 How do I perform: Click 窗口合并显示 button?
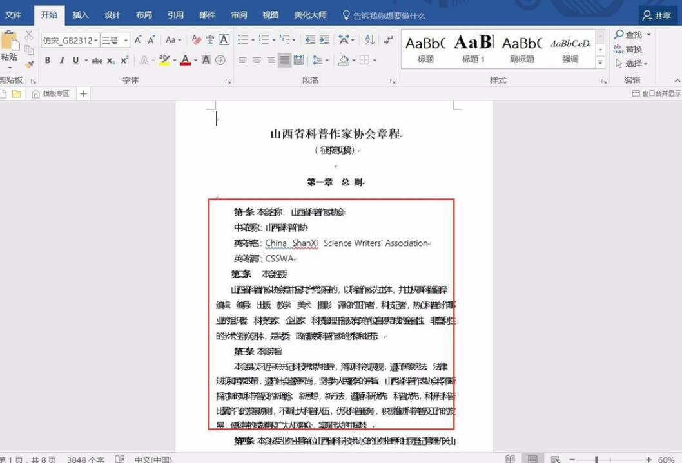point(656,93)
